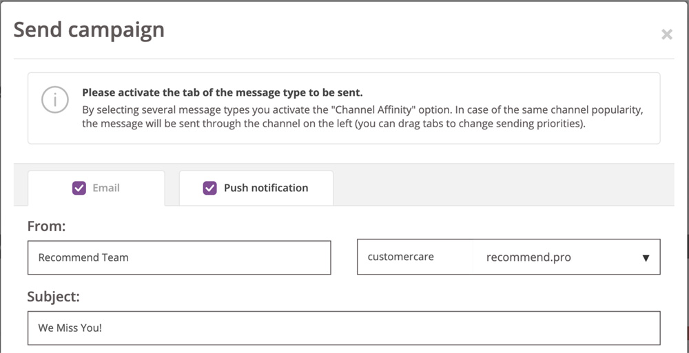This screenshot has height=353, width=689.
Task: Click the bold 'Please activate the tab' text
Action: [223, 93]
